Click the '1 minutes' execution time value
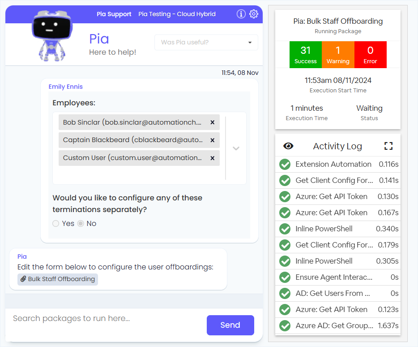The width and height of the screenshot is (418, 347). 307,108
